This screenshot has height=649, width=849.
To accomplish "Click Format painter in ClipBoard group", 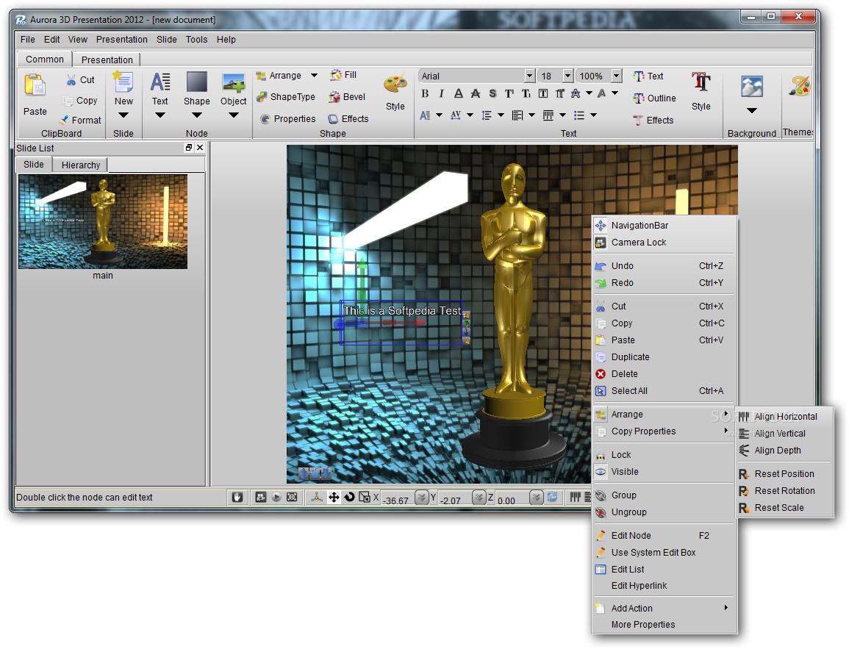I will pyautogui.click(x=80, y=120).
